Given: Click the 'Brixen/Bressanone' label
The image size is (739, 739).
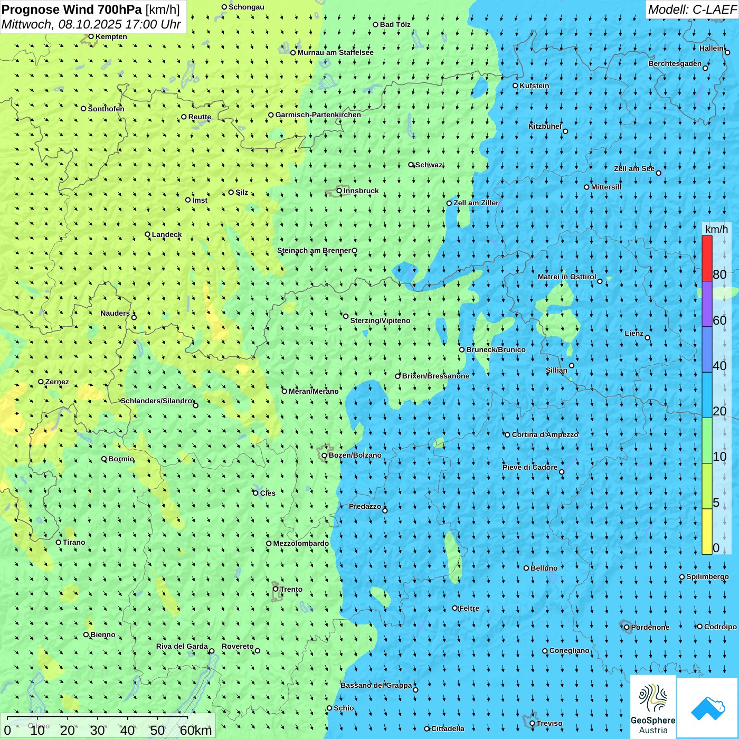Looking at the screenshot, I should [435, 376].
